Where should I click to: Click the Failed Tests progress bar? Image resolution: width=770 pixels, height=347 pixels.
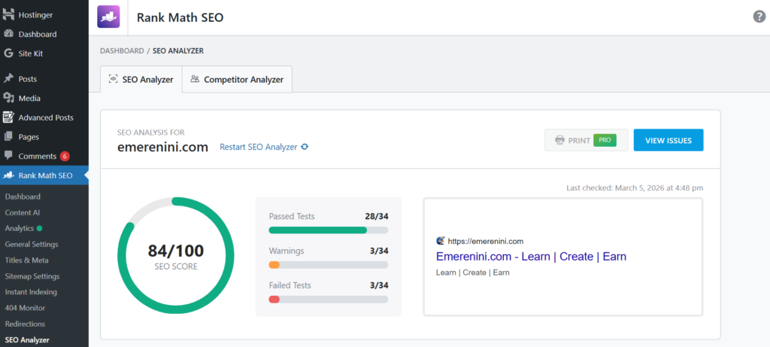click(x=329, y=300)
